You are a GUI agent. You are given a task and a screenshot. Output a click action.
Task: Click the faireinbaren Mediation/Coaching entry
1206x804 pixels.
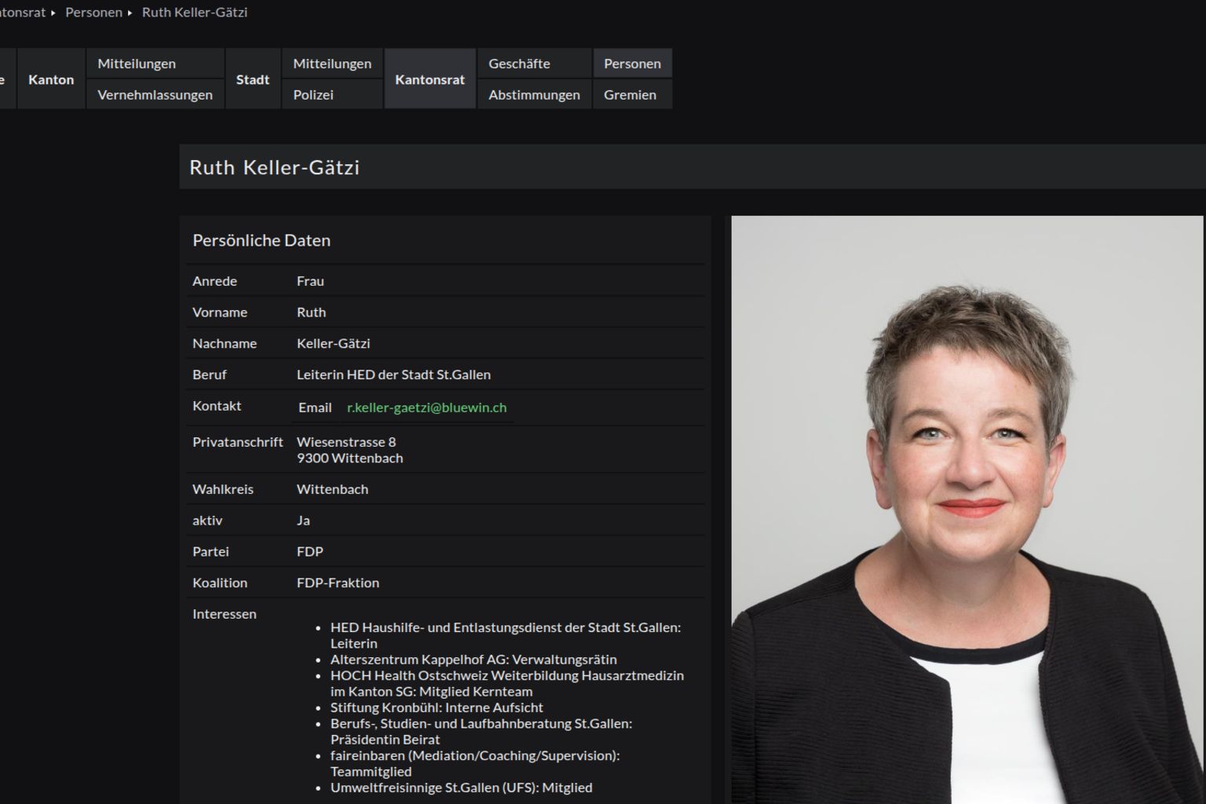(x=475, y=763)
